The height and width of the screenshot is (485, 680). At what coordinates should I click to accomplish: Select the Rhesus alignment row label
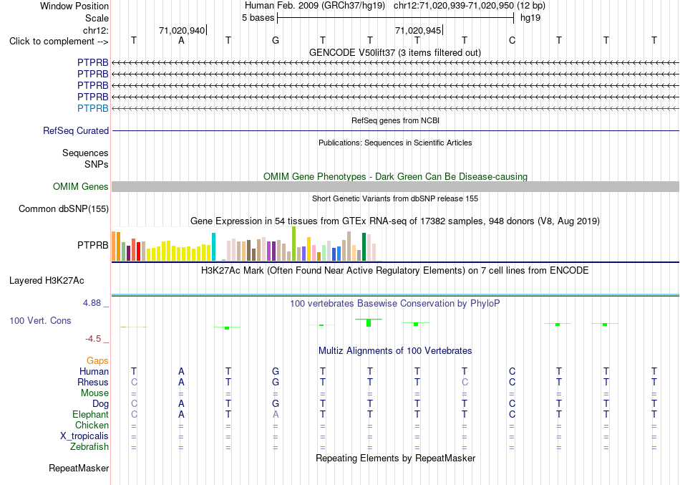coord(93,382)
